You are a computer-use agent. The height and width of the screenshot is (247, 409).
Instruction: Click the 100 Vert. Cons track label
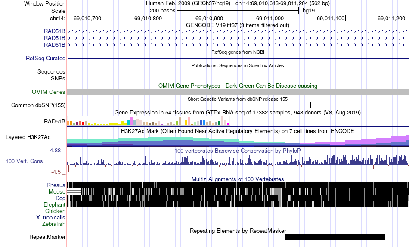[x=24, y=161]
